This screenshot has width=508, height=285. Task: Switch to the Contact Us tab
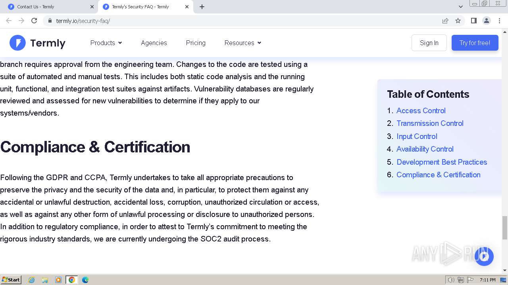point(51,7)
